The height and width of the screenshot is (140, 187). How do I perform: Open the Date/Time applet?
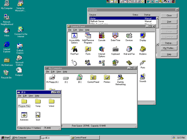coord(115,37)
